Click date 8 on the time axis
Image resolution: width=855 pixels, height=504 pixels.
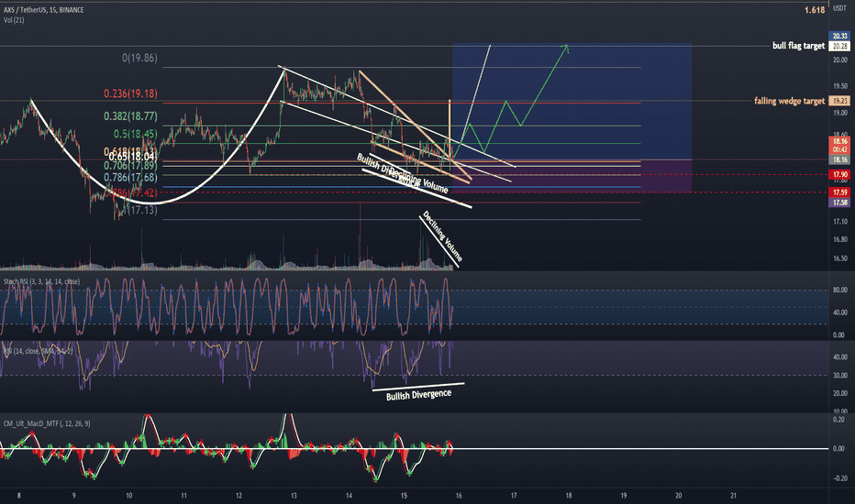tap(19, 496)
